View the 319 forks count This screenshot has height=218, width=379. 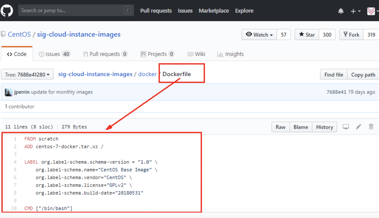point(371,35)
